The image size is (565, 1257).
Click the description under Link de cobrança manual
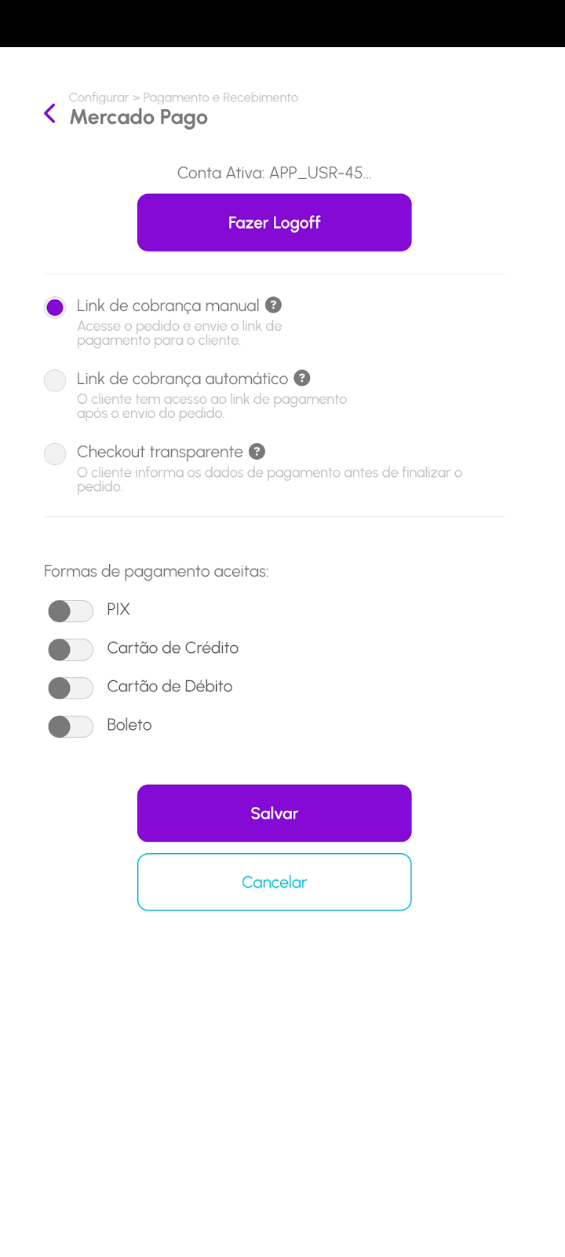point(179,333)
